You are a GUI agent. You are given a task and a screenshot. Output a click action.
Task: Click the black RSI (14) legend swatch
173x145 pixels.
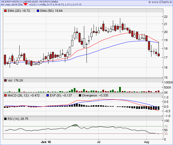point(5,119)
